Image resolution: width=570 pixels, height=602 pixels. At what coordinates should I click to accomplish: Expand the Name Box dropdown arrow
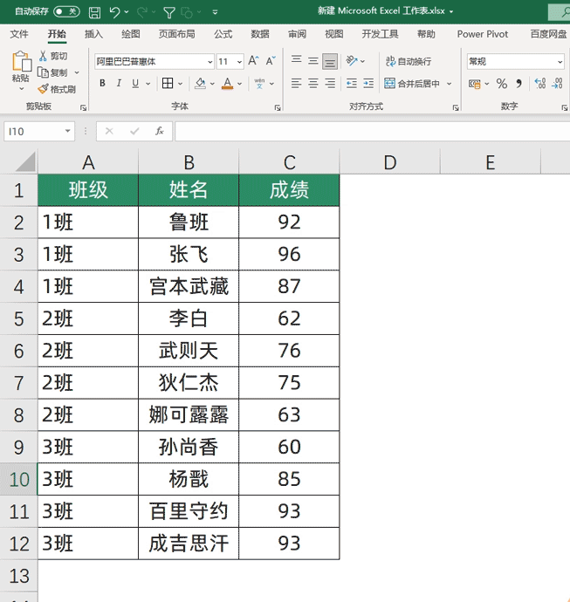coord(68,131)
